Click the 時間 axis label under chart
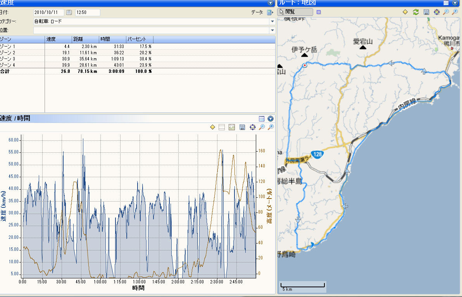The image size is (462, 297). click(x=138, y=288)
